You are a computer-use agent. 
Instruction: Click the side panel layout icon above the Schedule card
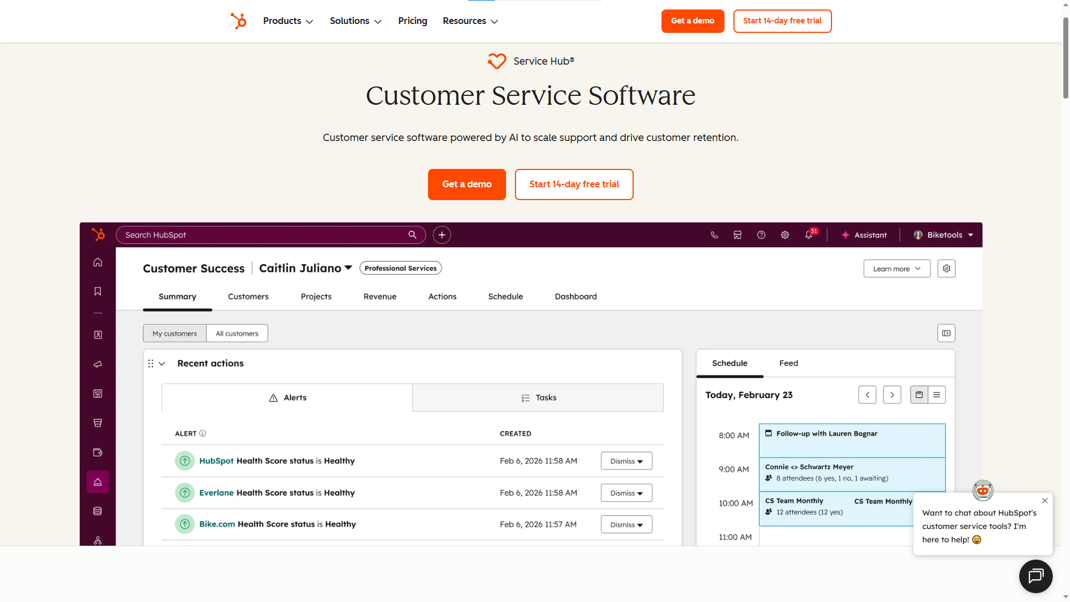click(x=946, y=333)
